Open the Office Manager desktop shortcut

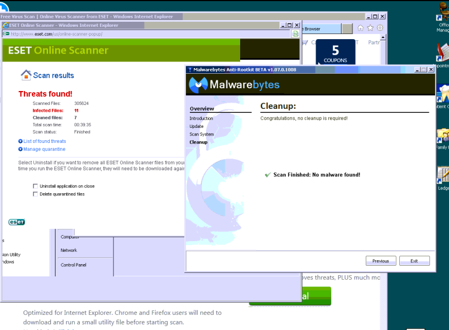coord(443,17)
